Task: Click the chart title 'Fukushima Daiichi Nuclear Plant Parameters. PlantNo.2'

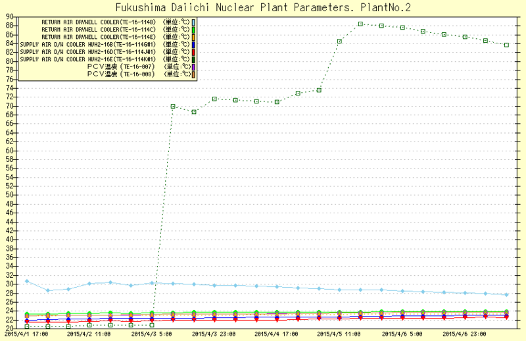Action: (263, 7)
